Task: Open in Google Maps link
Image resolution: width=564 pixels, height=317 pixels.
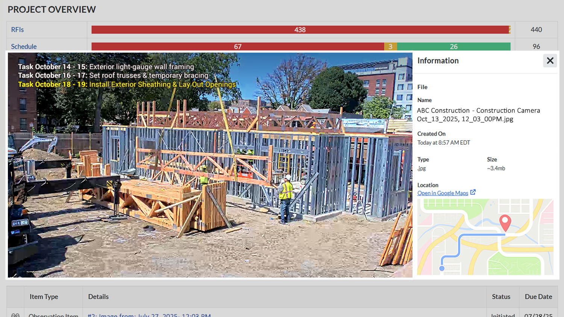Action: tap(443, 193)
